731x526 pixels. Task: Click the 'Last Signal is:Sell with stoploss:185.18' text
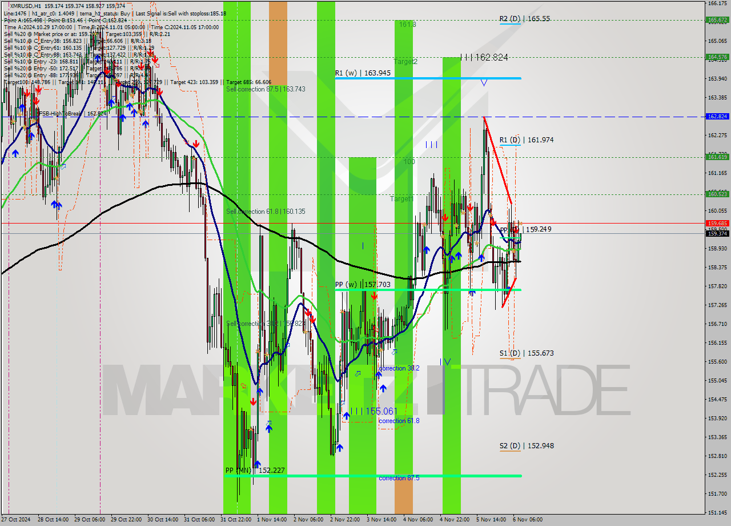[182, 13]
